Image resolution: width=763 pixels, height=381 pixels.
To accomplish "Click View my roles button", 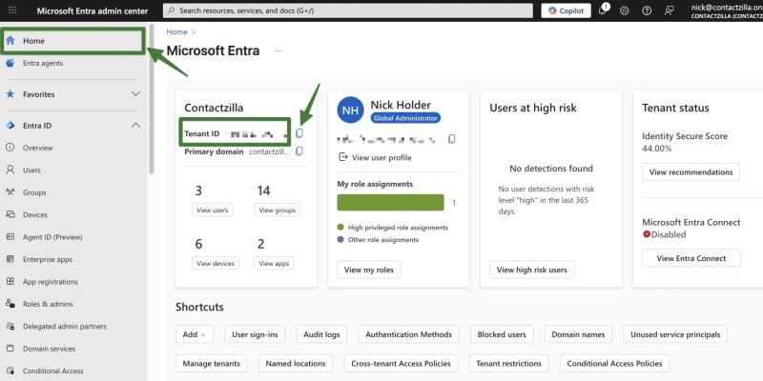I will coord(369,270).
